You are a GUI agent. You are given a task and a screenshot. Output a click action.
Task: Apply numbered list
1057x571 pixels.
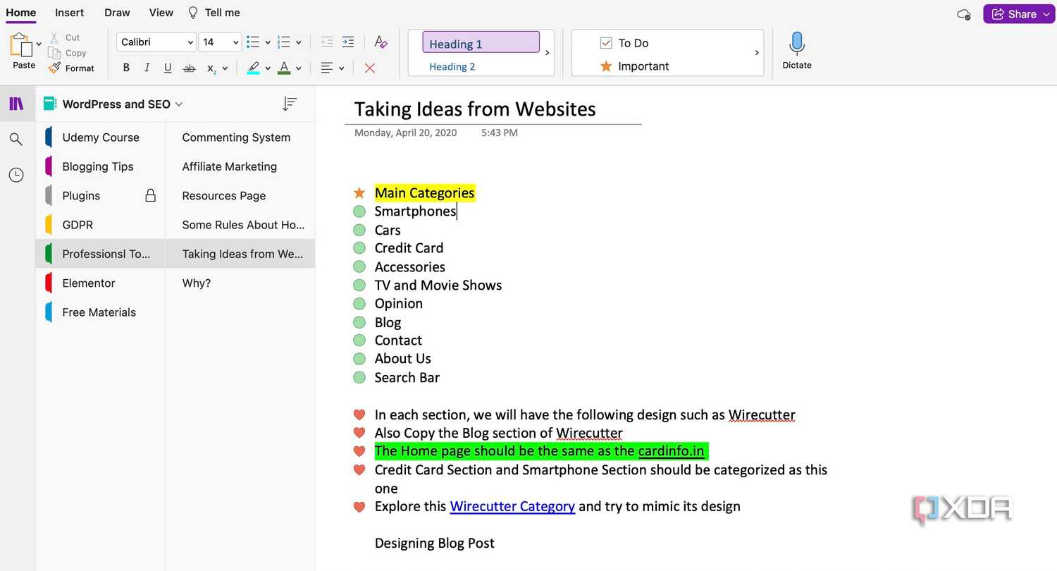click(x=284, y=42)
